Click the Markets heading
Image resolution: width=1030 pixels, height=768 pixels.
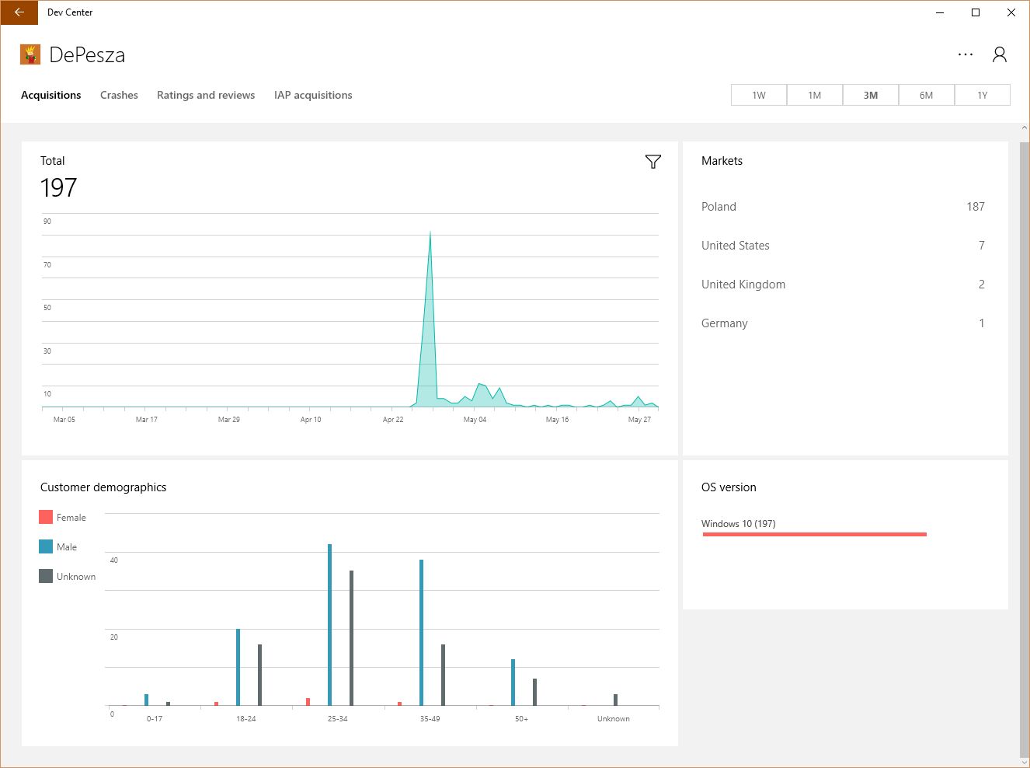click(x=722, y=161)
